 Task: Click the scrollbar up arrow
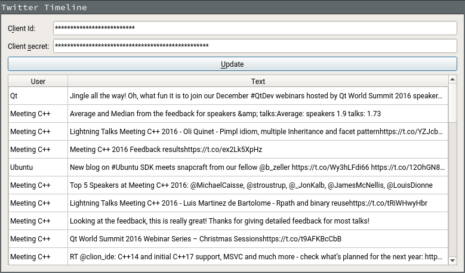[x=452, y=79]
